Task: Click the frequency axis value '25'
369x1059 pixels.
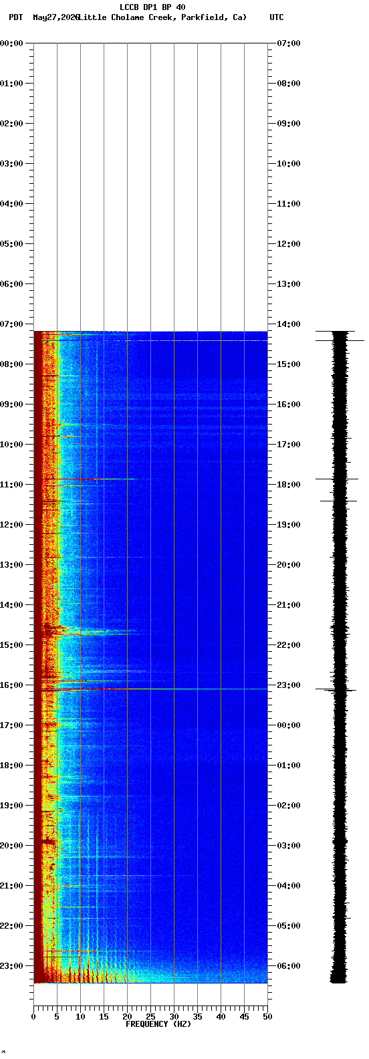Action: pyautogui.click(x=150, y=1018)
